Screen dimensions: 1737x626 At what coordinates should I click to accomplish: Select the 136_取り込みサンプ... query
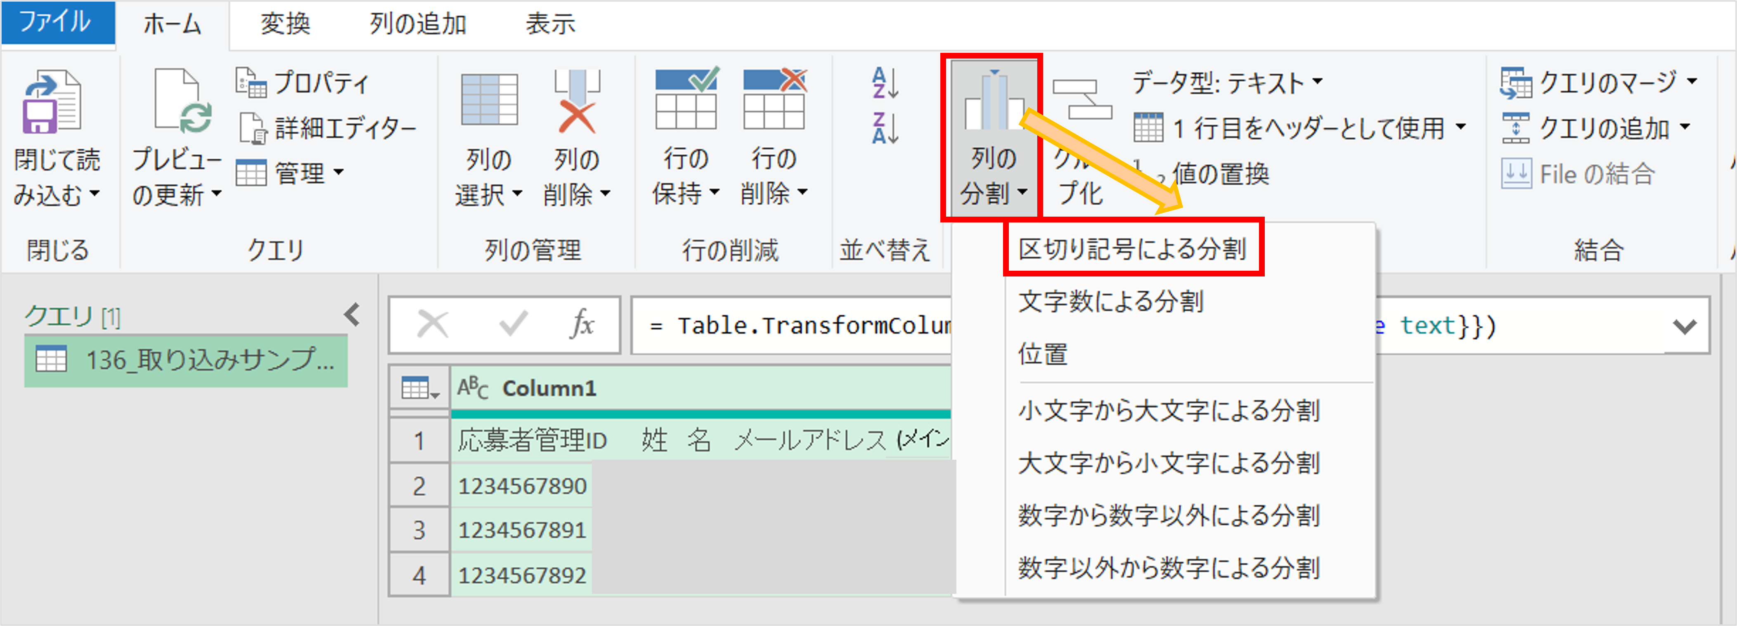(186, 361)
